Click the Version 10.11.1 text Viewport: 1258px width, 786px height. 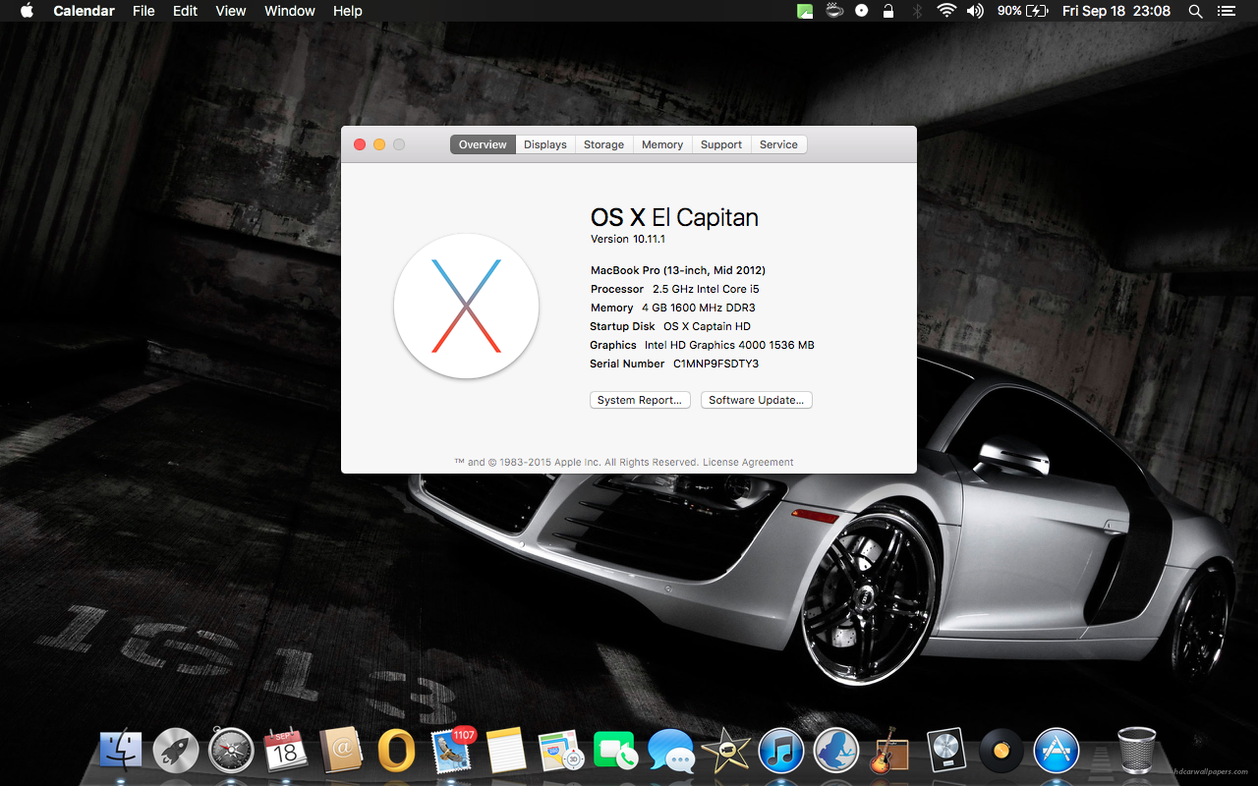pos(628,239)
